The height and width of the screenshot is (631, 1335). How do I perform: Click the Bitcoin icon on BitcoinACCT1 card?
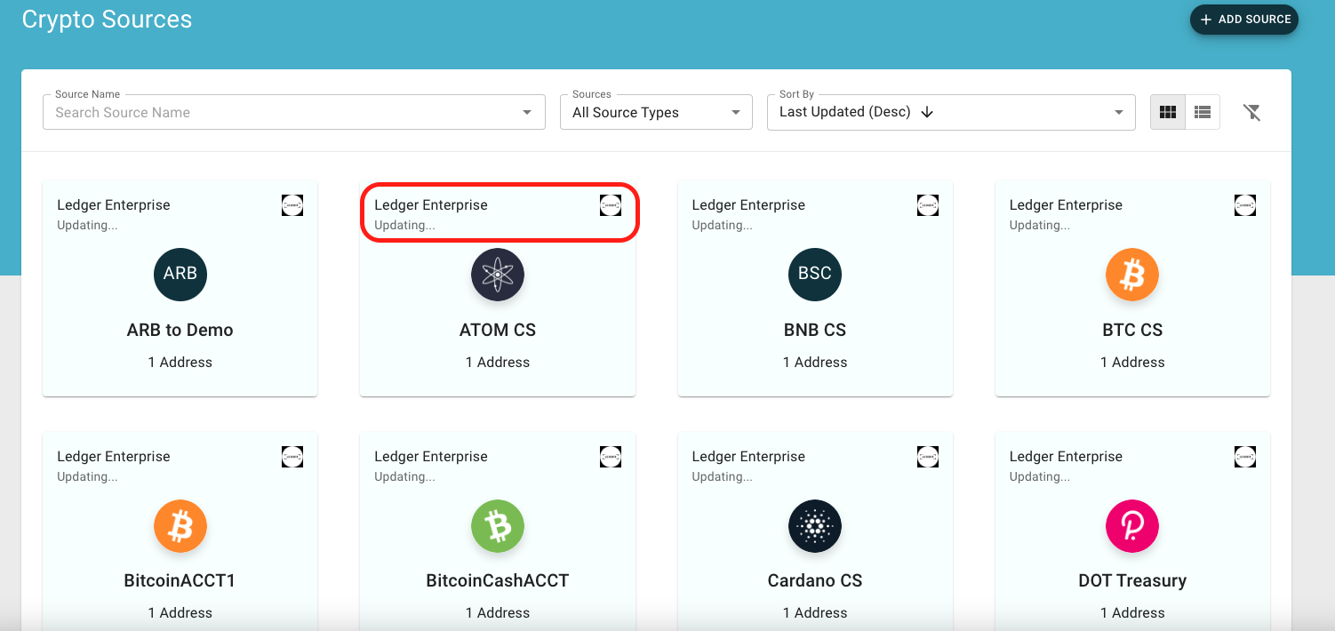point(180,525)
